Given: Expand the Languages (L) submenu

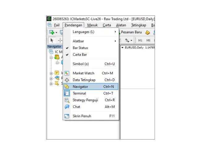Looking at the screenshot, I should [x=91, y=32].
